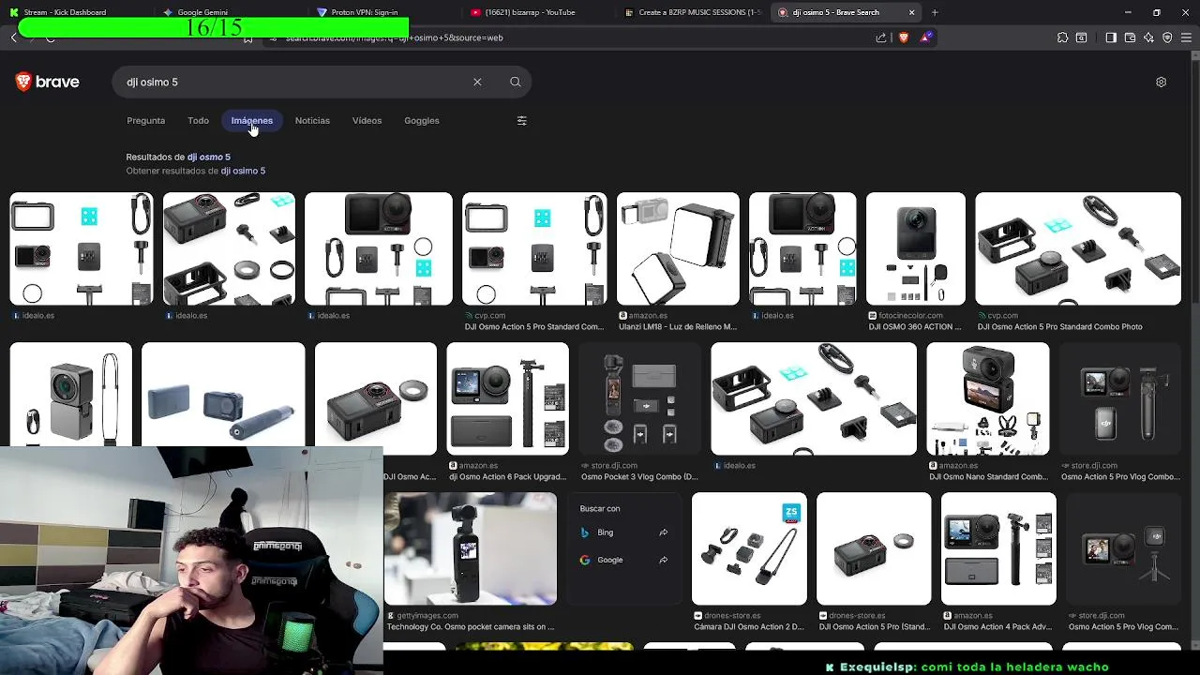Click the browser back arrow

pos(13,37)
